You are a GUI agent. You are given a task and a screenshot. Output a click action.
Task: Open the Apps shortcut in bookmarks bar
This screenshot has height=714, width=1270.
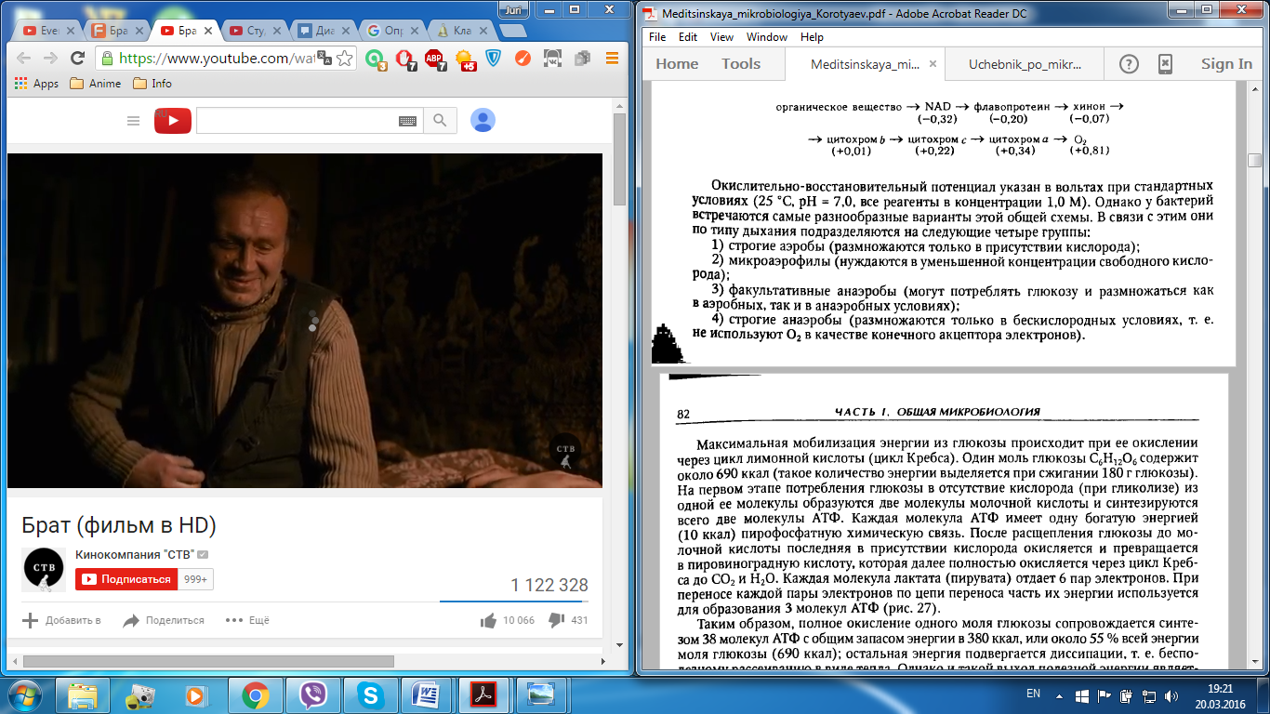[x=36, y=83]
